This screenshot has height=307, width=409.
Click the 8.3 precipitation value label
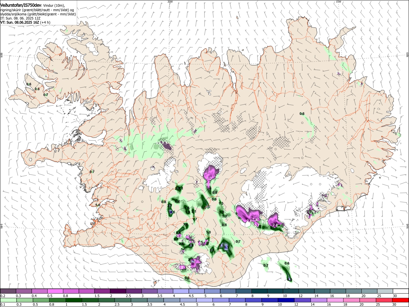(x=226, y=247)
